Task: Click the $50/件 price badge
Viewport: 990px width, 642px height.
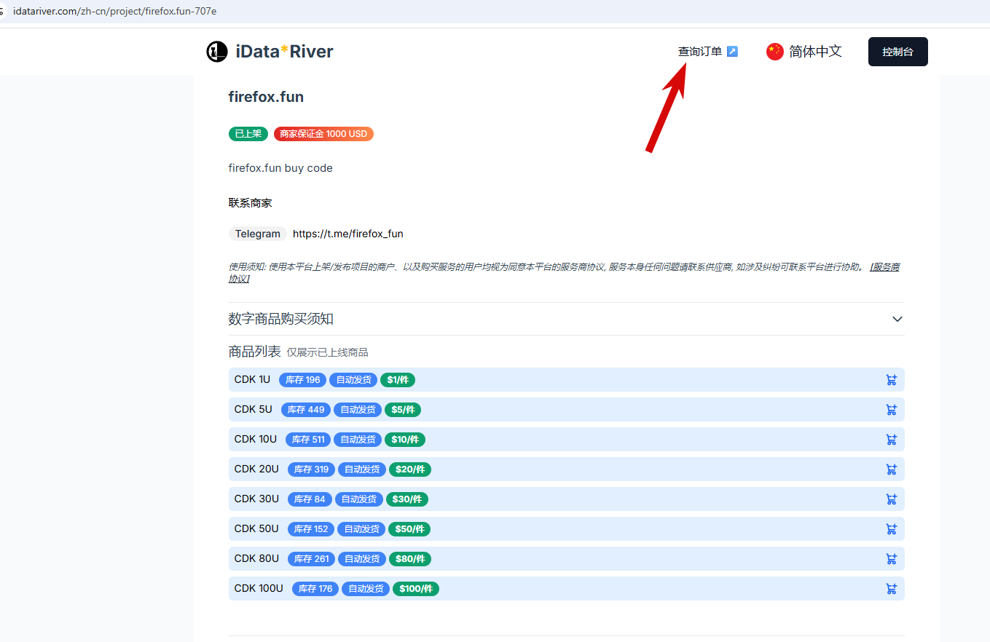Action: [x=409, y=529]
